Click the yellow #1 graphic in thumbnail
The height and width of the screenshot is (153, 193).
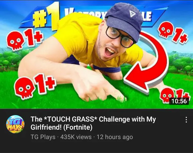46,17
